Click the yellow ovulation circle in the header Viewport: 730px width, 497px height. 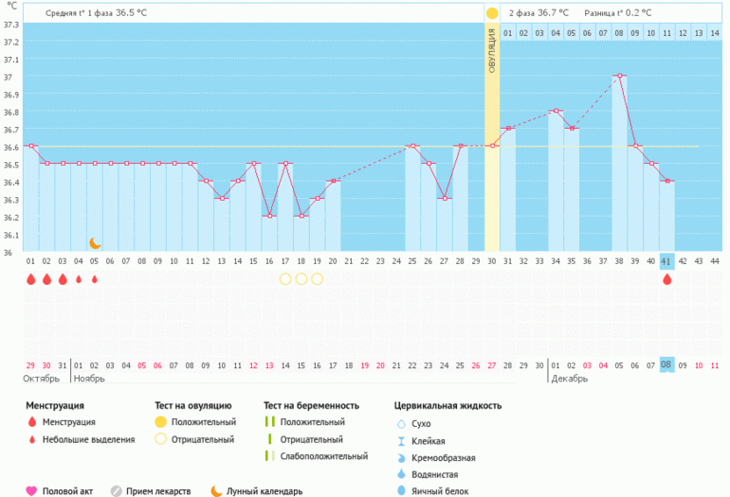click(x=492, y=13)
